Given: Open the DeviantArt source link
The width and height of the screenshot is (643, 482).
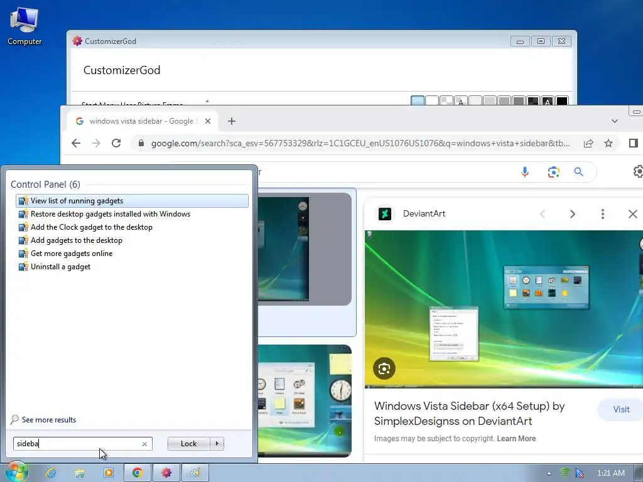Looking at the screenshot, I should tap(424, 213).
